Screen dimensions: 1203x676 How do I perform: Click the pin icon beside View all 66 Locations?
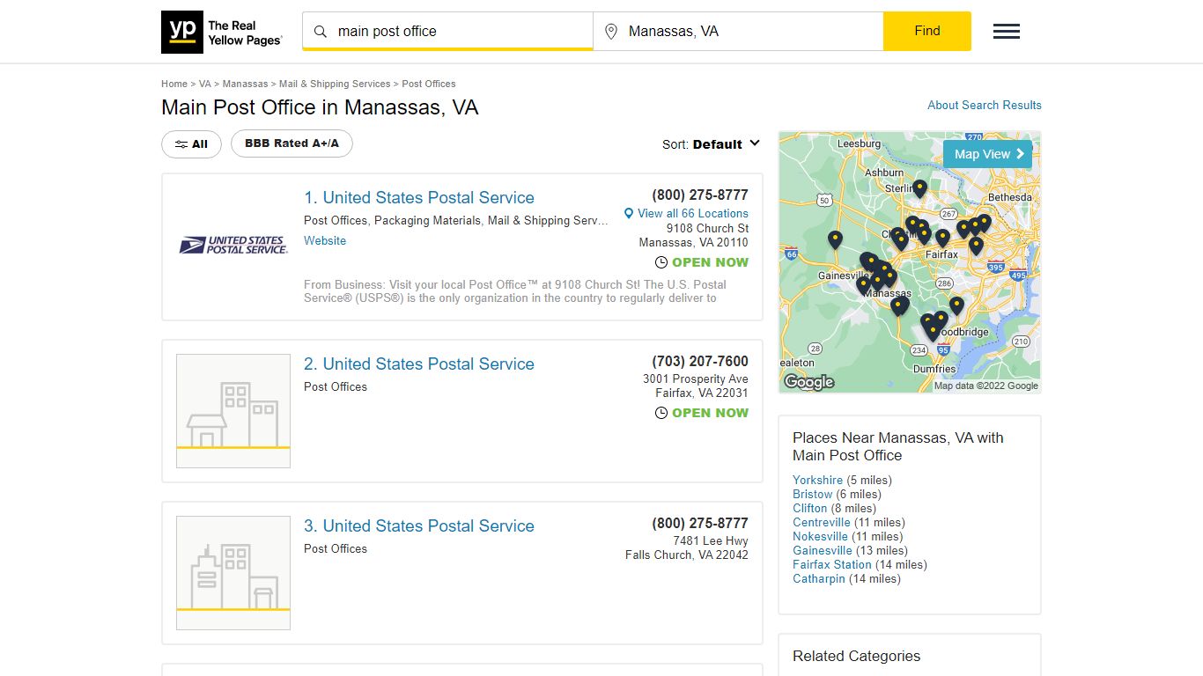(629, 214)
